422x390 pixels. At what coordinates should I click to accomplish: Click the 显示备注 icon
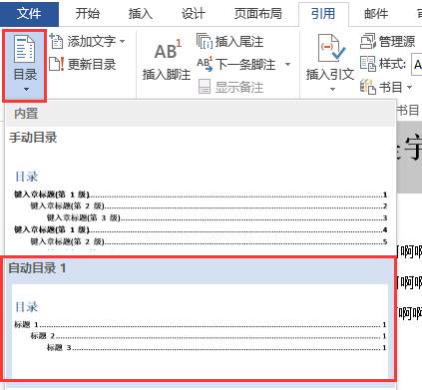point(205,87)
